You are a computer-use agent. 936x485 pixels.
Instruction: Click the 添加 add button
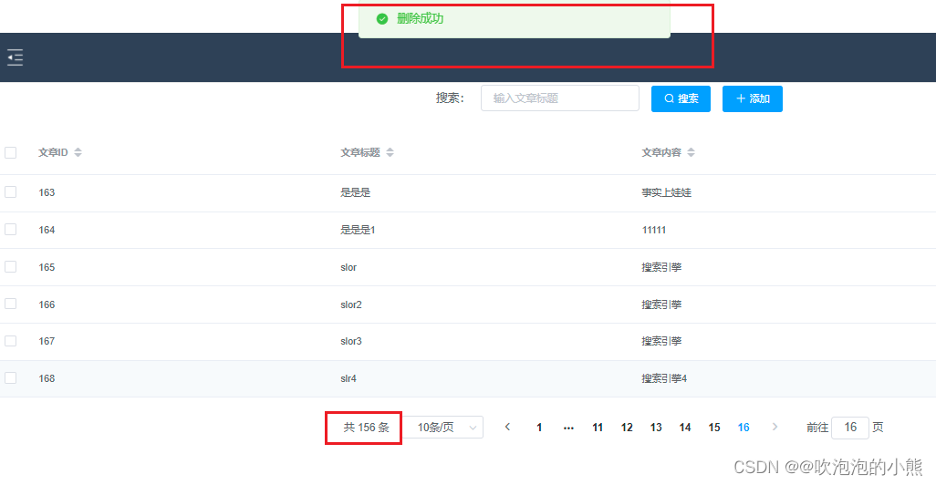752,98
